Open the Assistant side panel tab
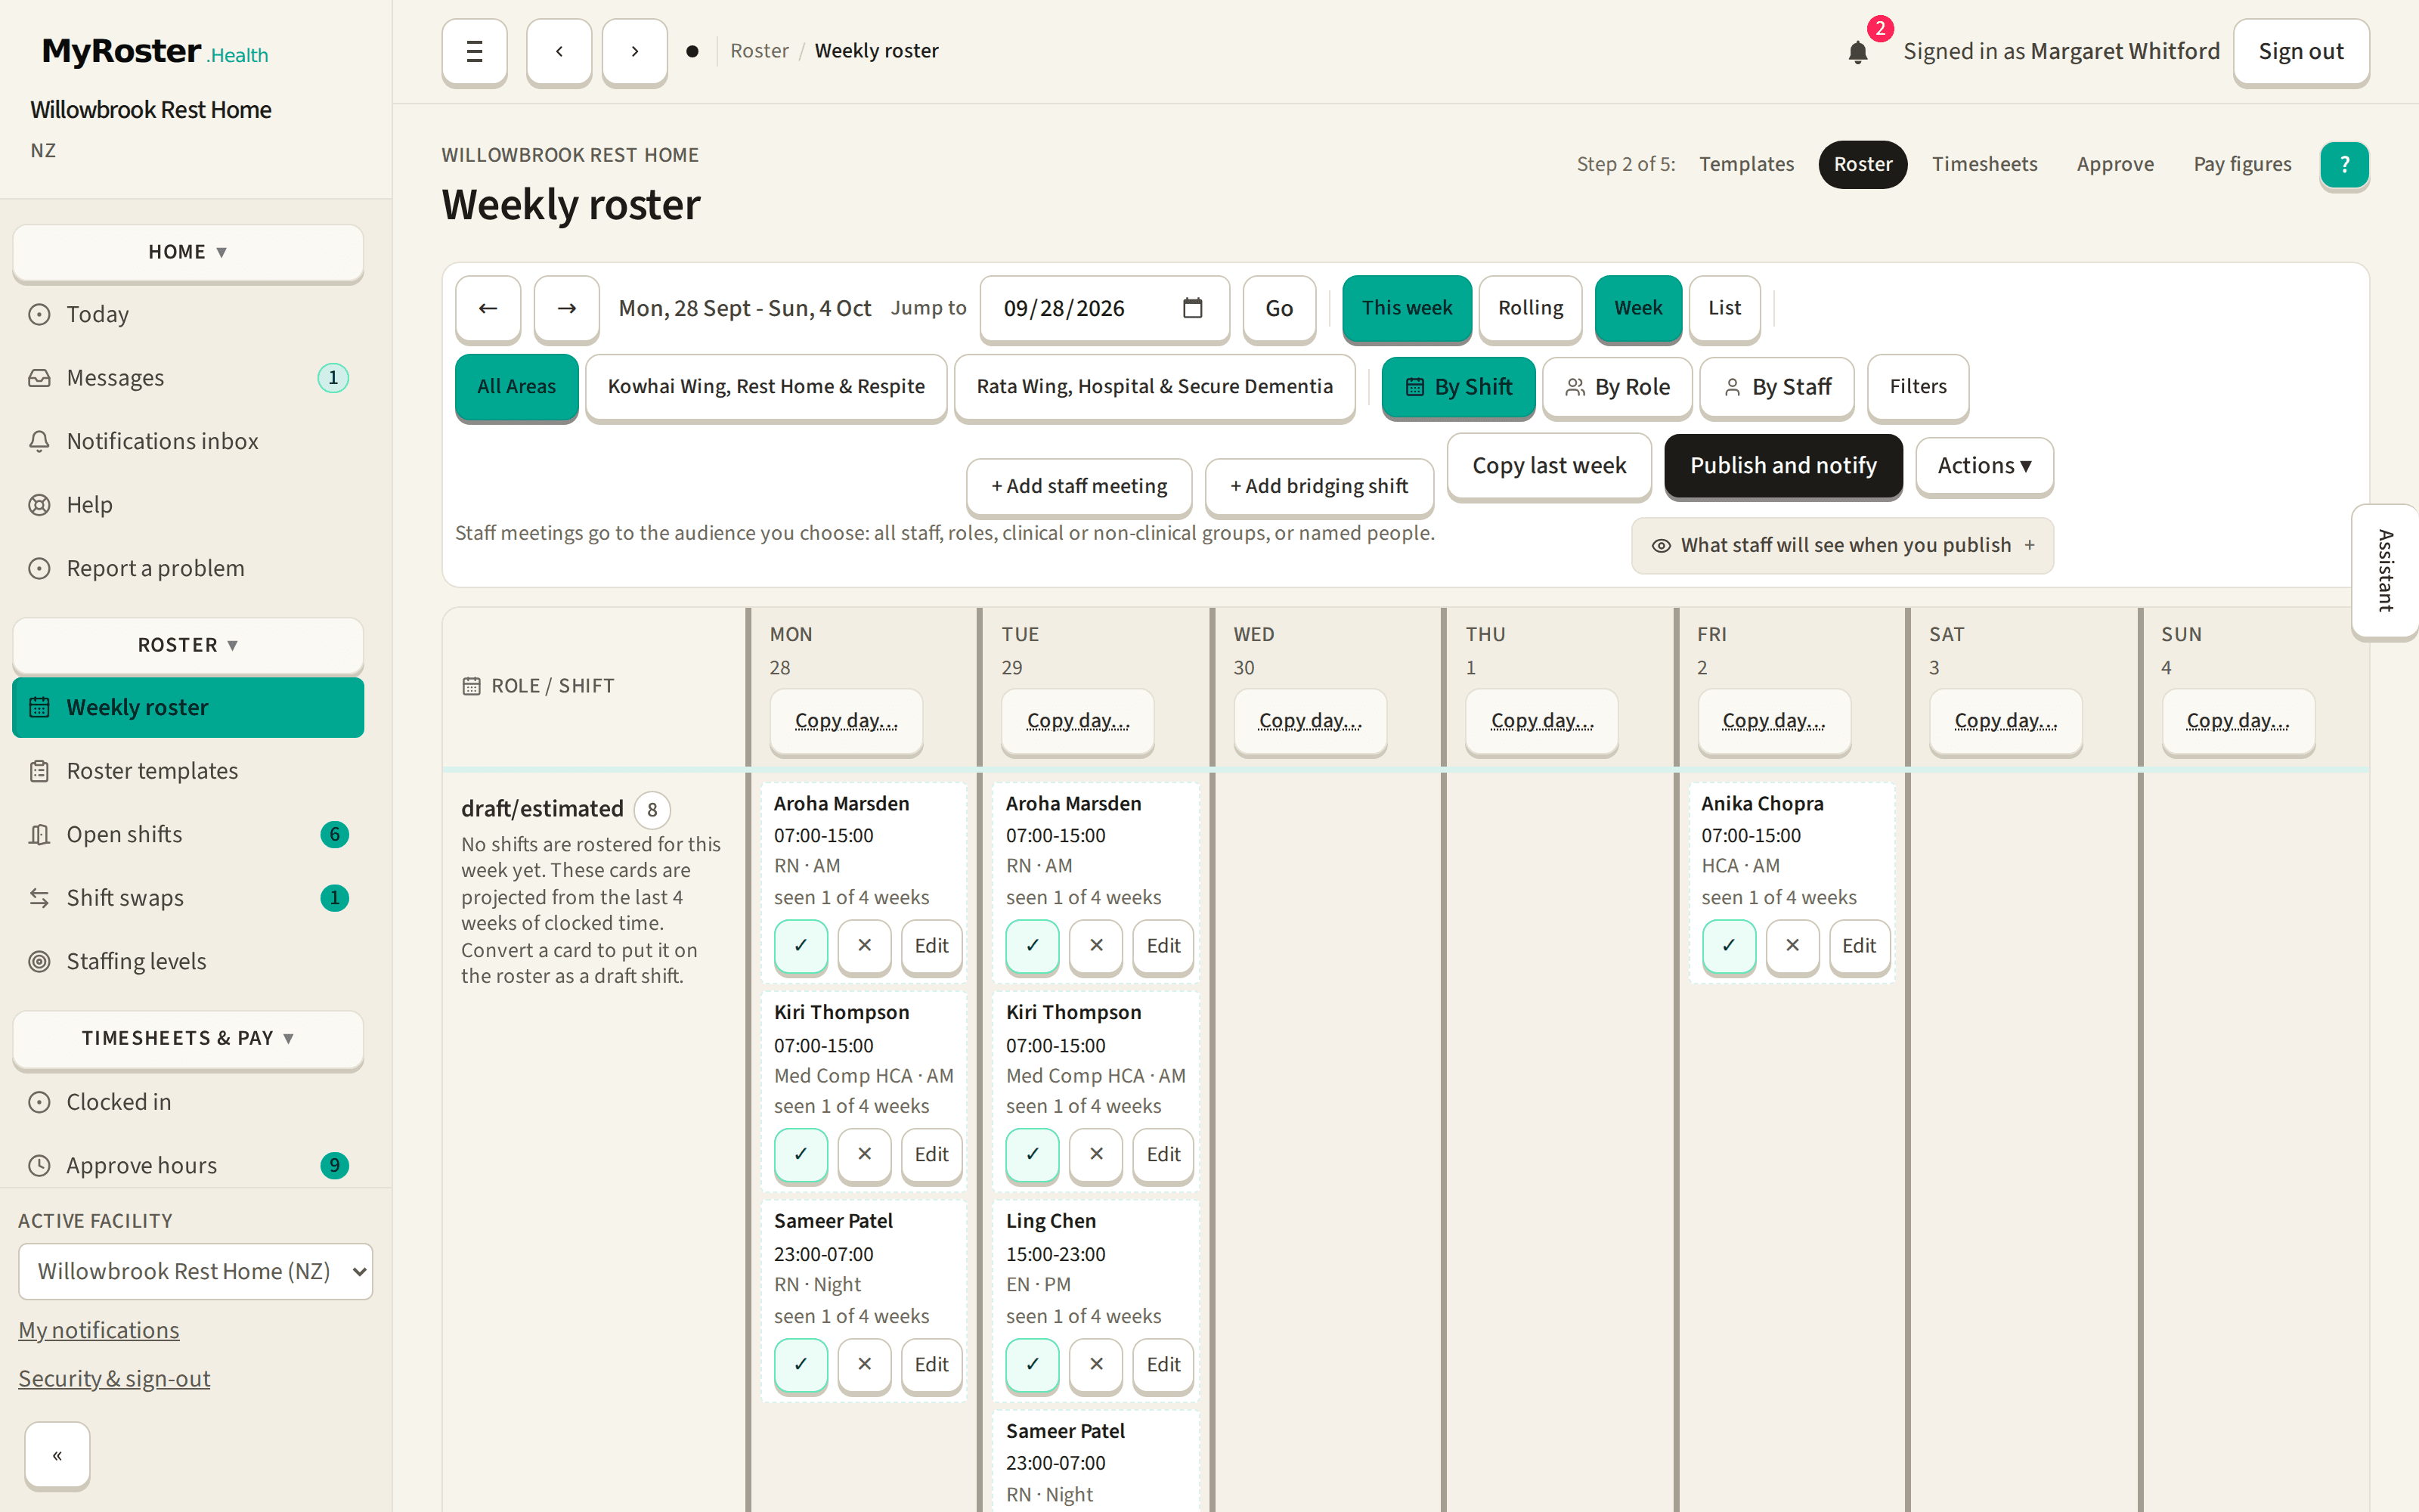2419x1512 pixels. coord(2385,571)
